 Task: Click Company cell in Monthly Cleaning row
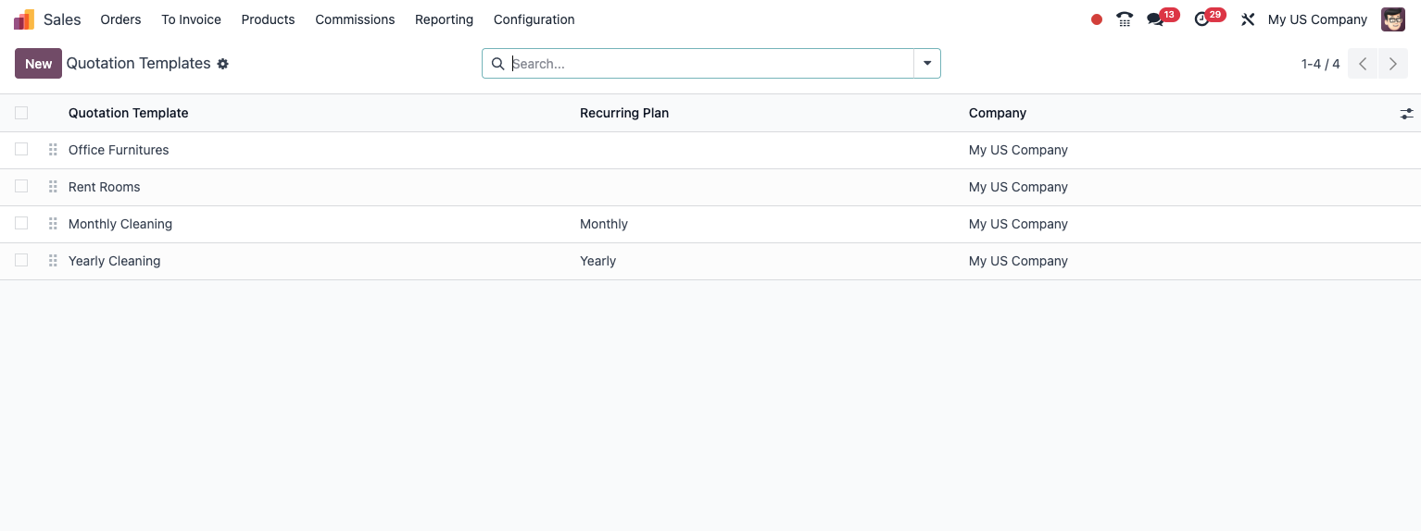(1018, 224)
